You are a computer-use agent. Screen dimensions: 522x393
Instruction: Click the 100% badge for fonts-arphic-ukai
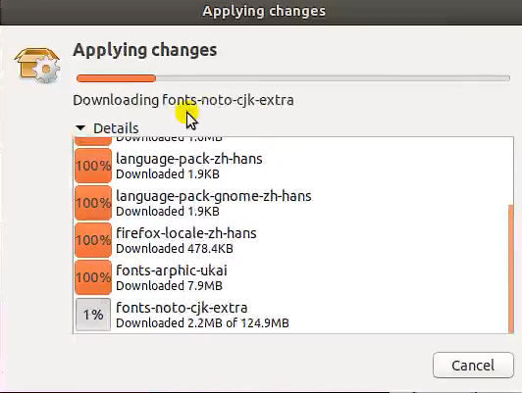pos(93,277)
